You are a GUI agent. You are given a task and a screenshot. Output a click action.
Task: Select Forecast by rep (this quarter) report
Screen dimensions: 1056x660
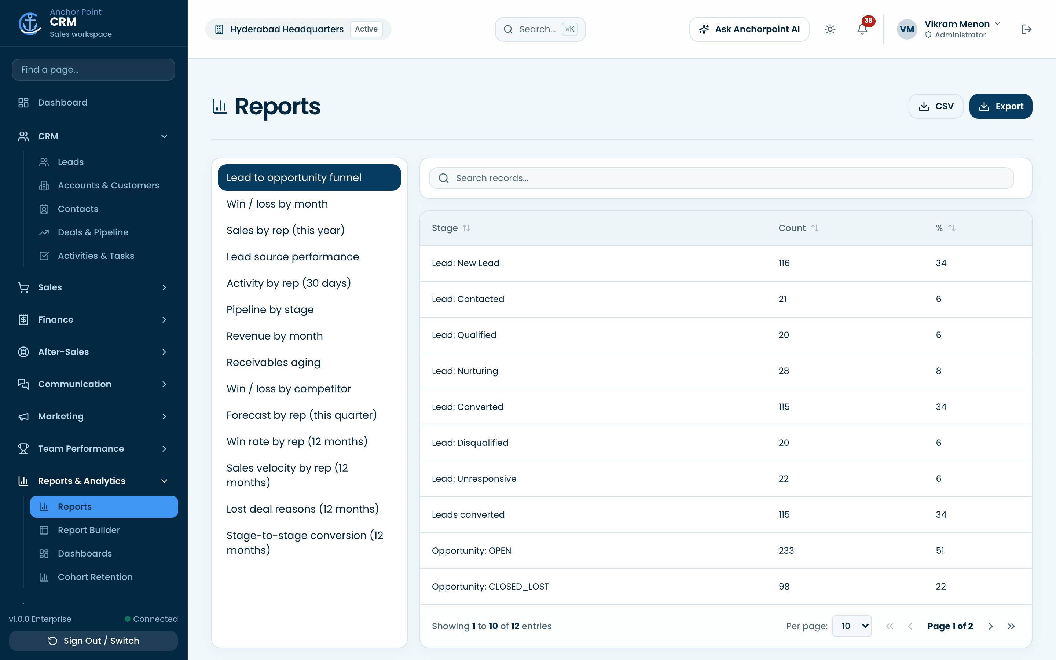pyautogui.click(x=309, y=415)
